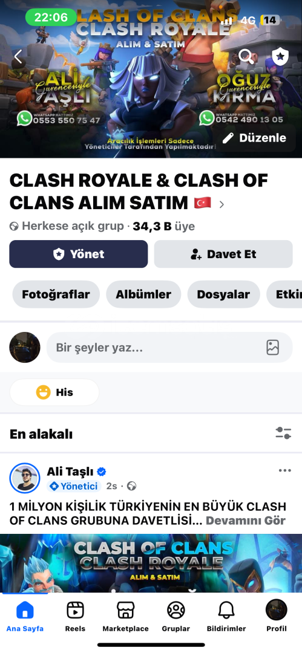Tap the Davet Et button

223,254
